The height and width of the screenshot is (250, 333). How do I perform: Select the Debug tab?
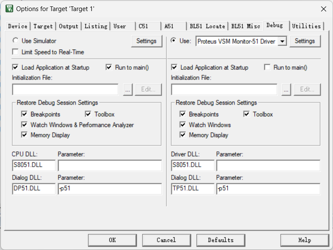[276, 26]
